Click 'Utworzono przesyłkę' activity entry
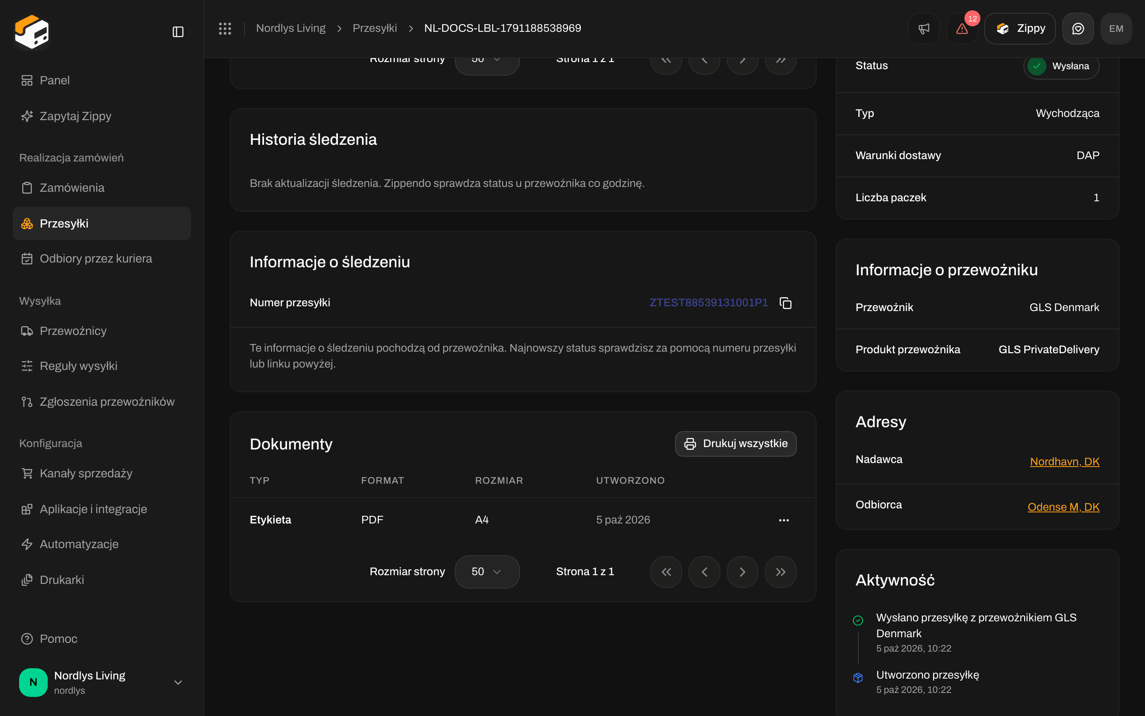Viewport: 1145px width, 716px height. (x=928, y=675)
